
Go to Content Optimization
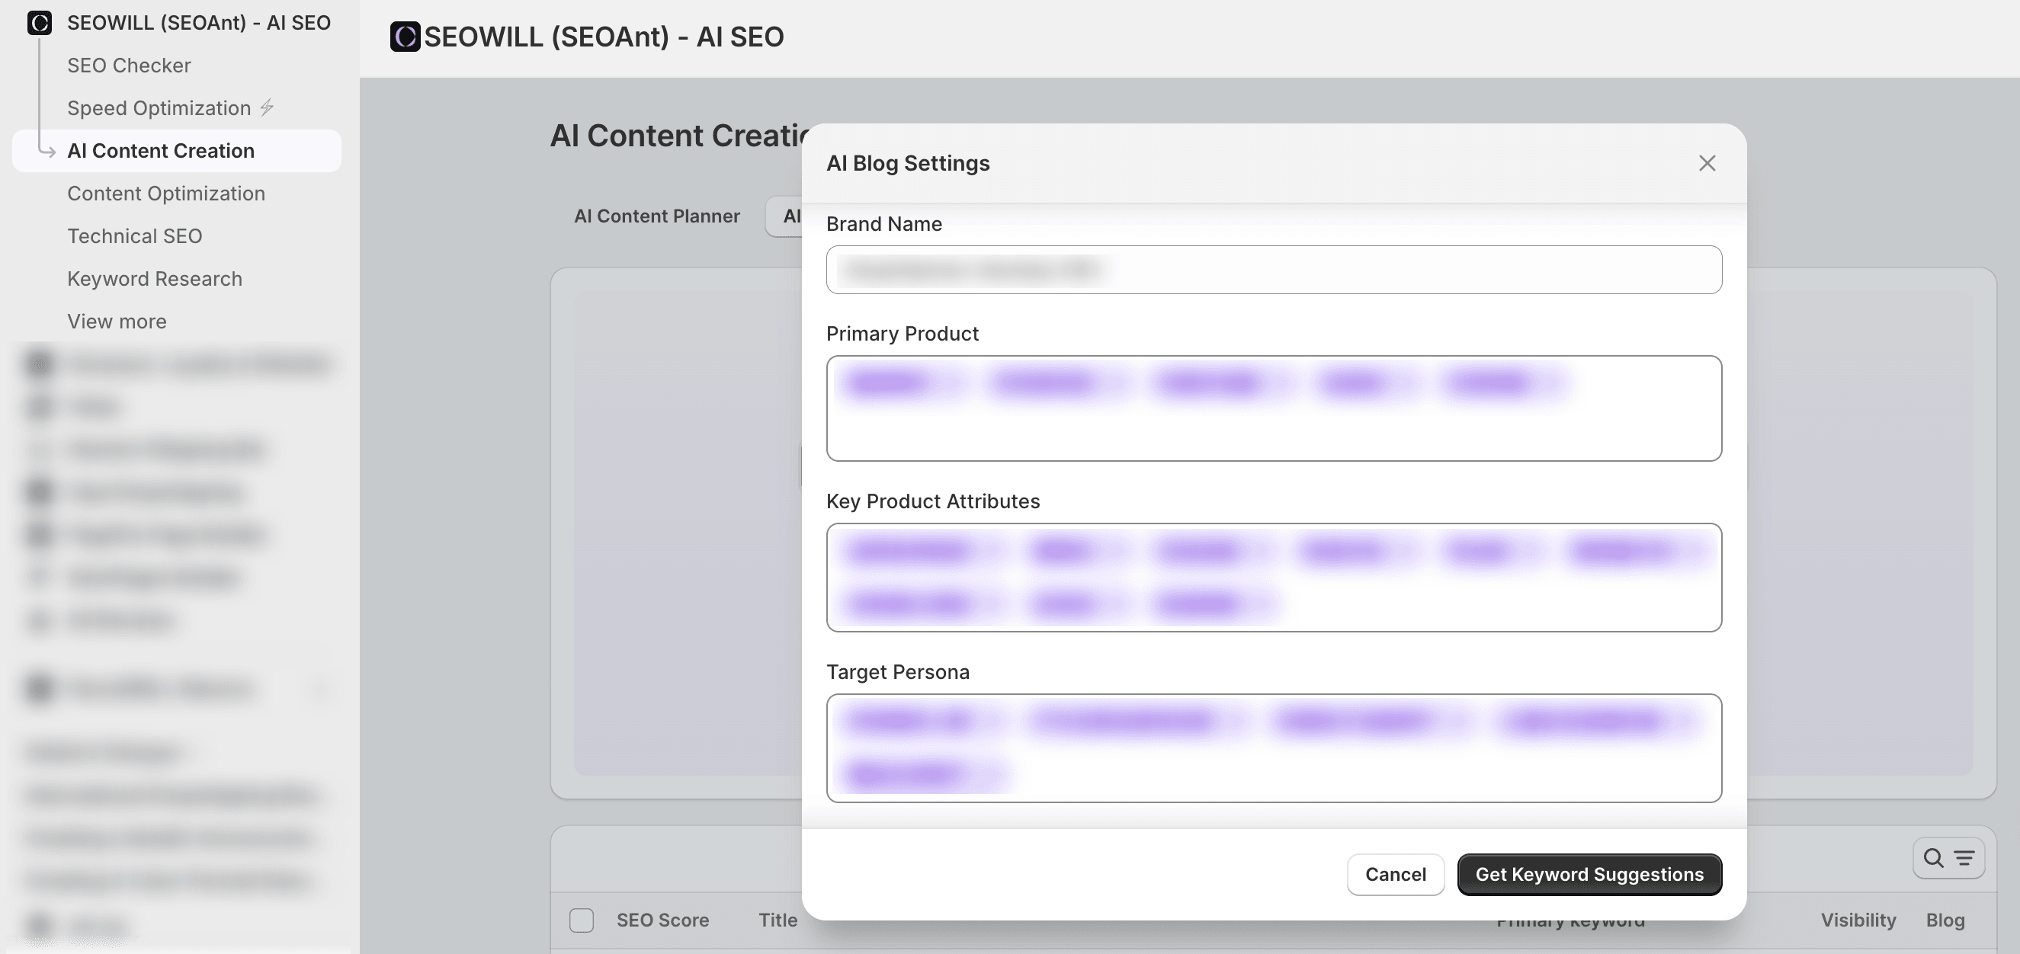(x=166, y=194)
